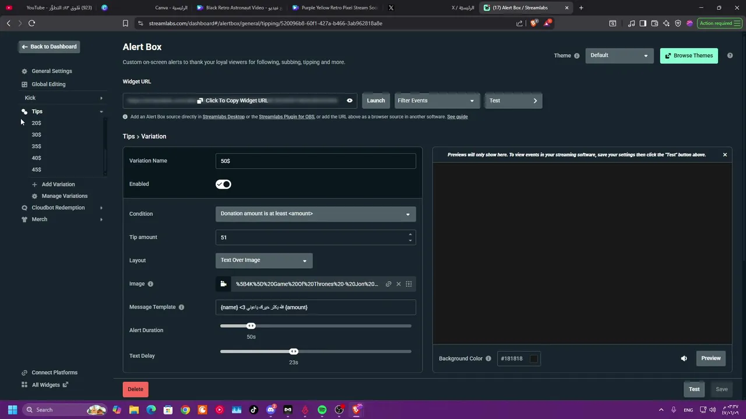Launch TikTok from the taskbar

(254, 410)
